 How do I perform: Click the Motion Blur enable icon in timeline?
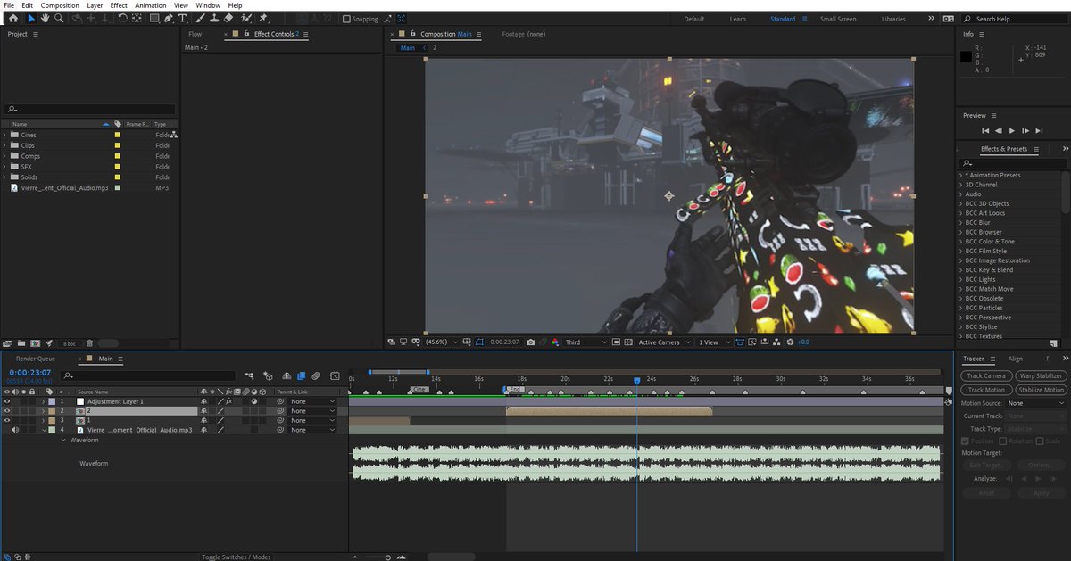point(315,376)
